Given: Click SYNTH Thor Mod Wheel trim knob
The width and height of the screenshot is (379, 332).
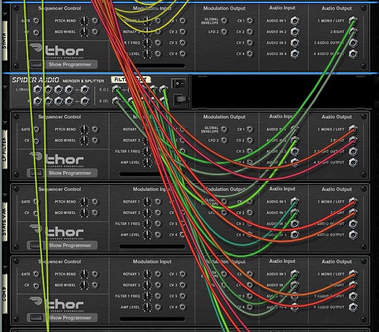Looking at the screenshot, I should click(84, 32).
